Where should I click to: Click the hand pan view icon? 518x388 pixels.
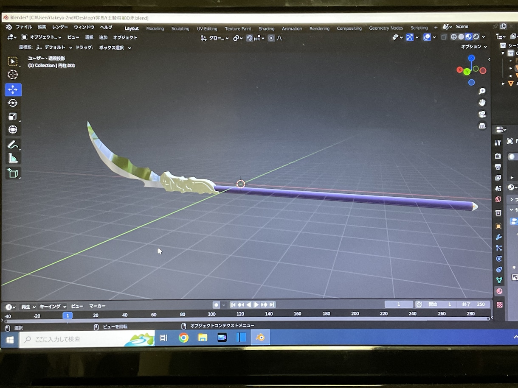[x=482, y=103]
